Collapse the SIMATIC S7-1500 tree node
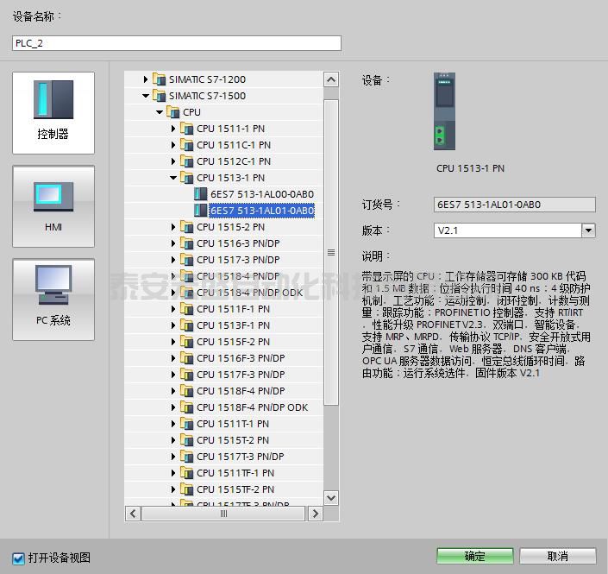Image resolution: width=608 pixels, height=574 pixels. point(146,96)
